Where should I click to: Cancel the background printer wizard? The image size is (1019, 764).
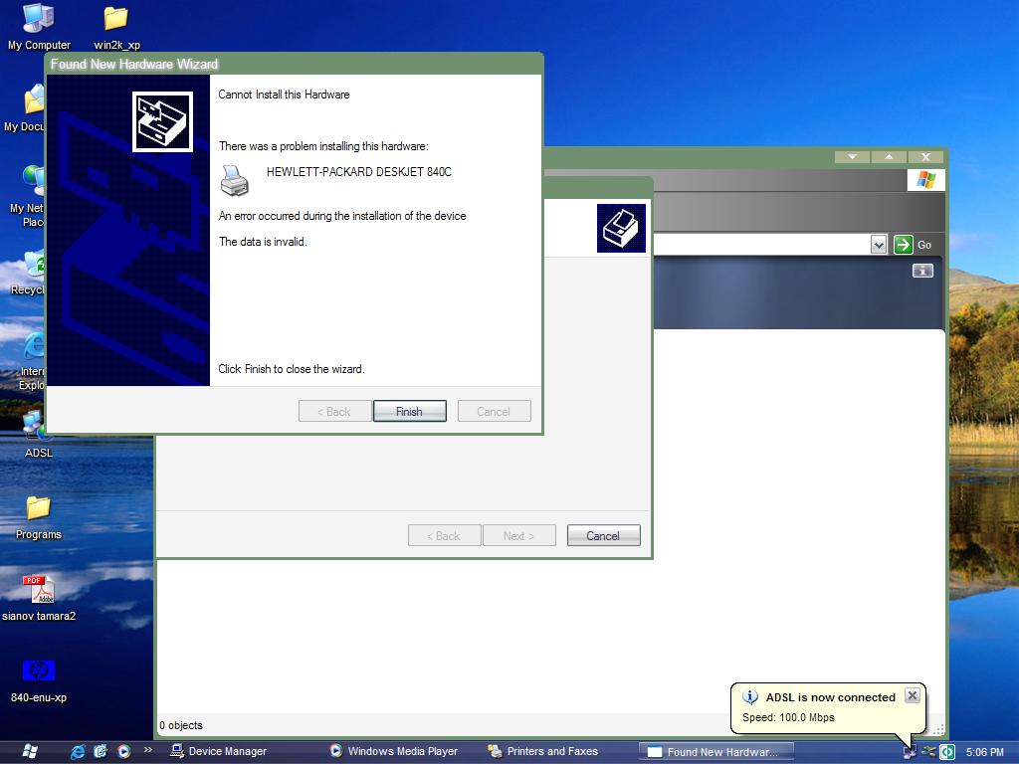tap(603, 535)
